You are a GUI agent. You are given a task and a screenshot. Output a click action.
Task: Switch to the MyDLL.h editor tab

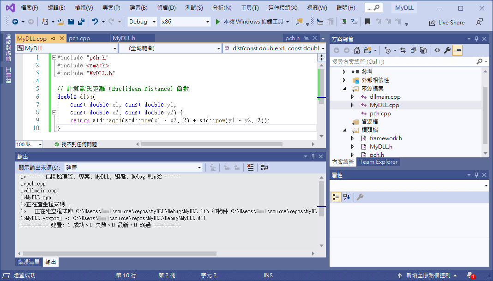[124, 38]
